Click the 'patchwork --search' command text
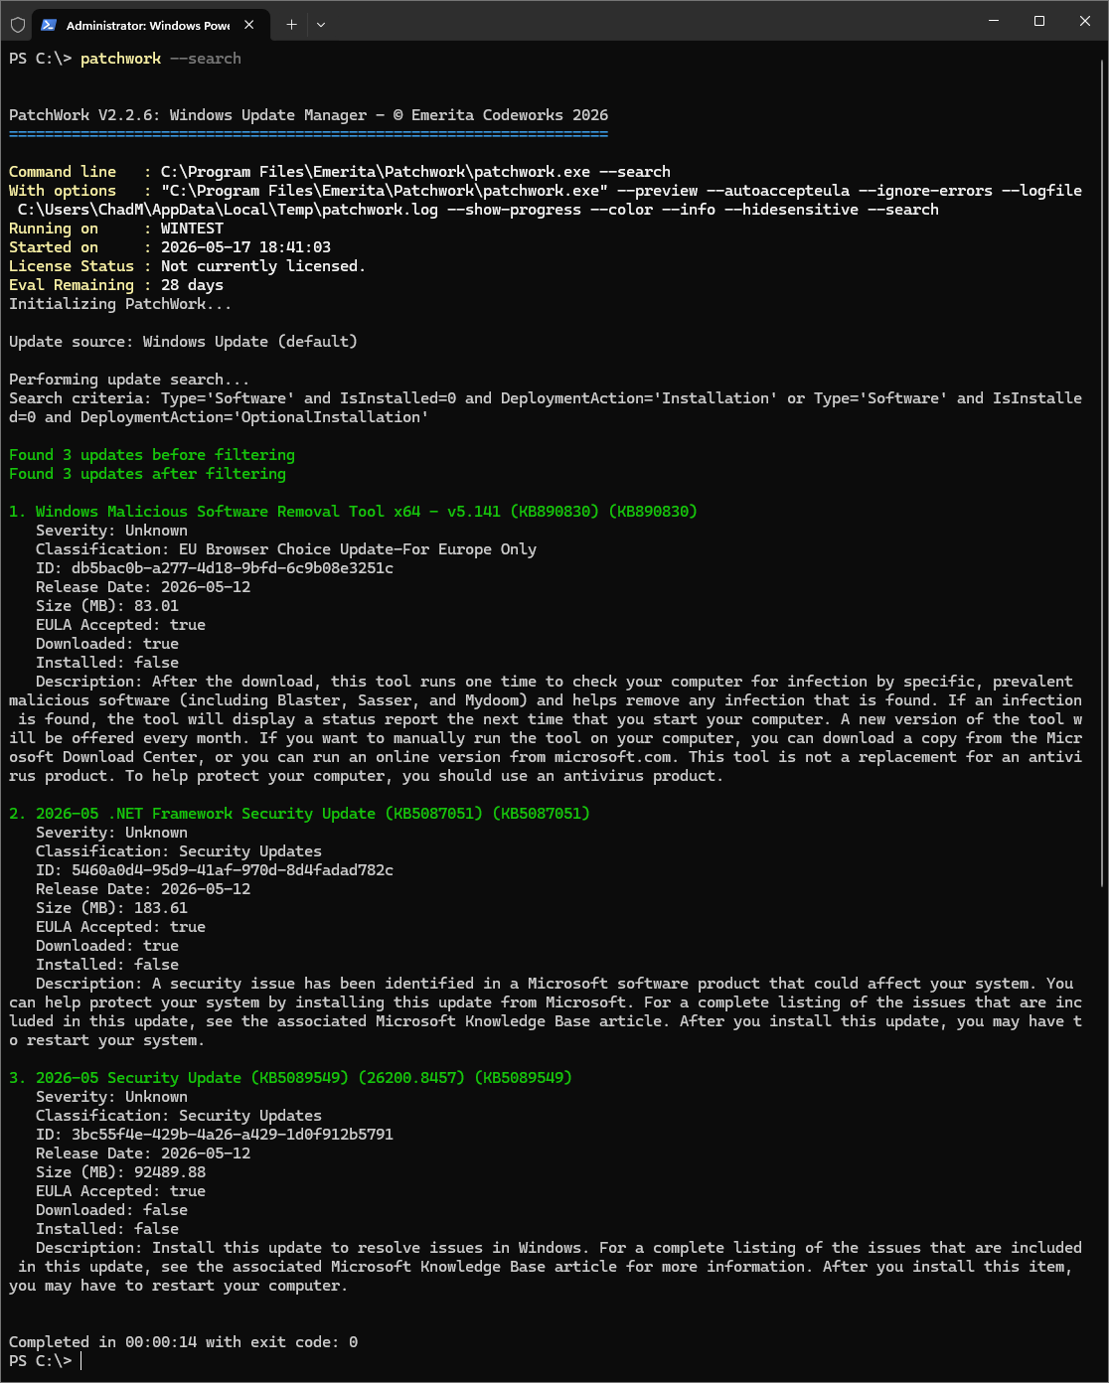The width and height of the screenshot is (1109, 1383). pos(161,59)
